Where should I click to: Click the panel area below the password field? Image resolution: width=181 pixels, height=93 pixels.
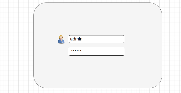click(x=96, y=71)
